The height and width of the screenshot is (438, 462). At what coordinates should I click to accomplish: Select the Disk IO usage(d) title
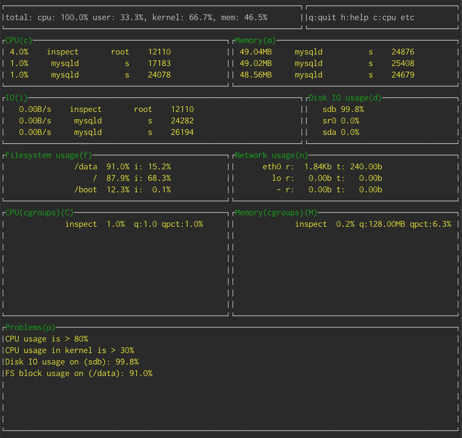click(x=345, y=98)
